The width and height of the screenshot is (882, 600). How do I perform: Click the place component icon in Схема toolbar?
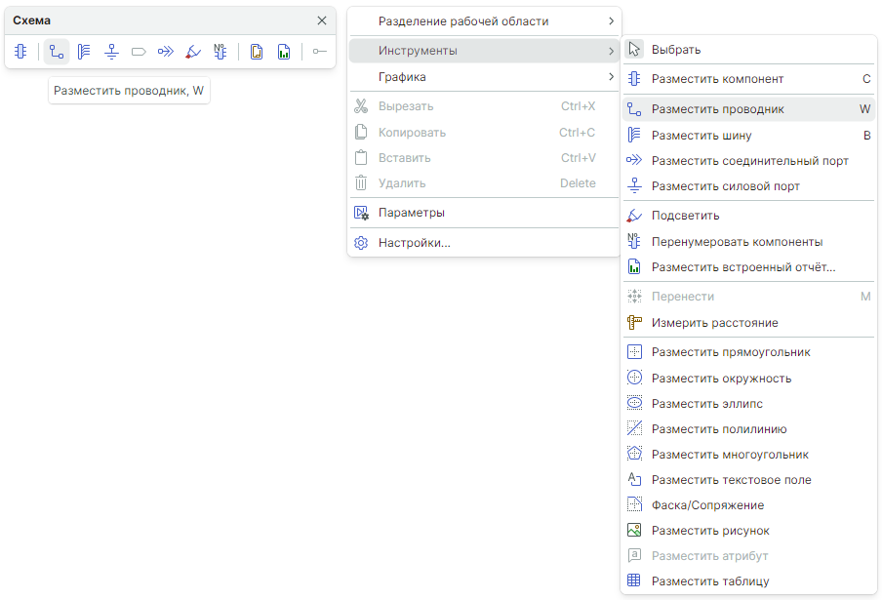tap(21, 52)
